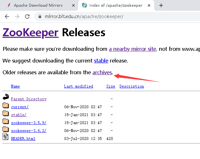Click the size value 420
The image size is (200, 159).
[x=110, y=139]
